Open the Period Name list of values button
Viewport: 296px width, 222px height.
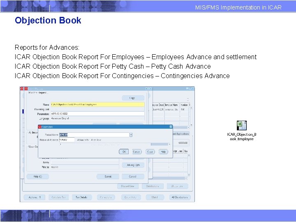click(131, 135)
